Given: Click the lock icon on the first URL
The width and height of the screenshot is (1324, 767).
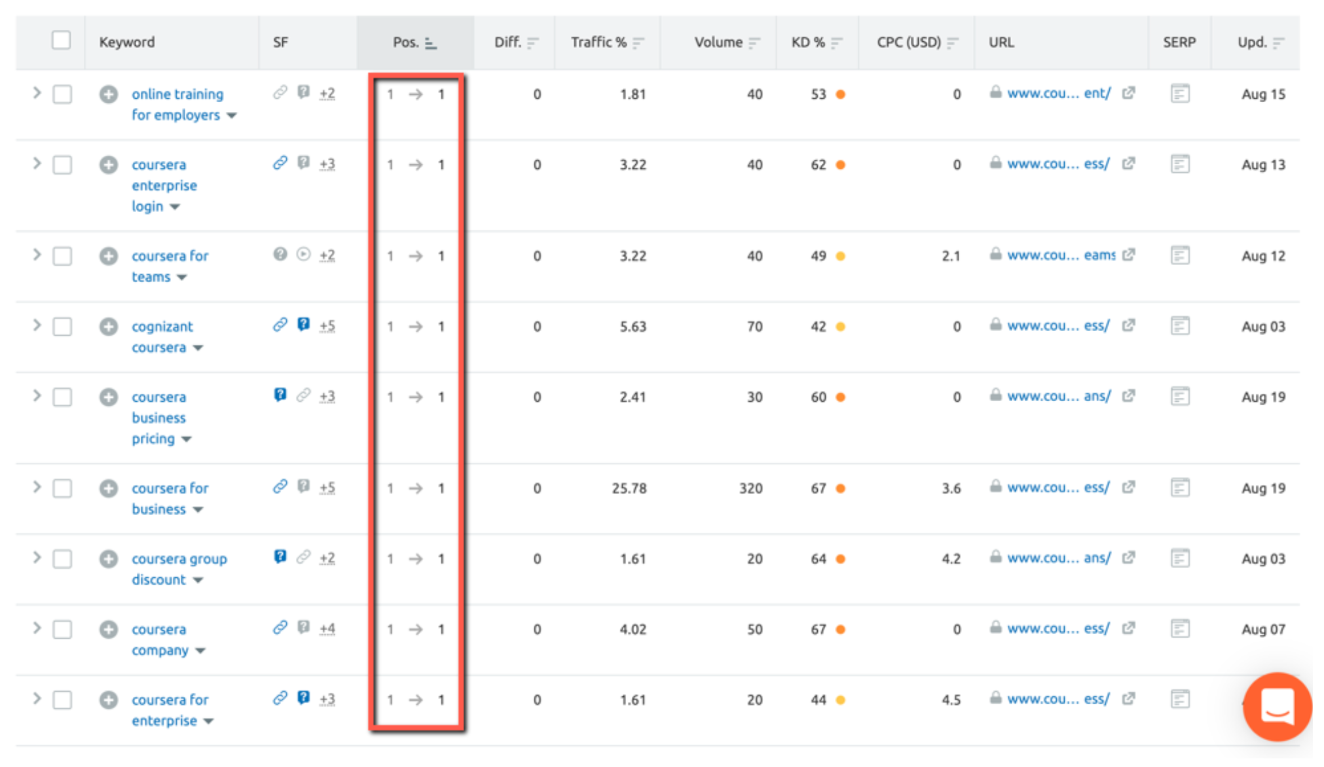Looking at the screenshot, I should point(996,93).
